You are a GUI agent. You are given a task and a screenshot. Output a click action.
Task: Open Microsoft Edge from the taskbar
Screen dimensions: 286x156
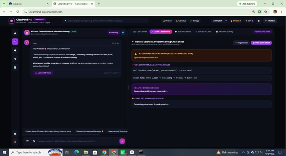(x=76, y=152)
